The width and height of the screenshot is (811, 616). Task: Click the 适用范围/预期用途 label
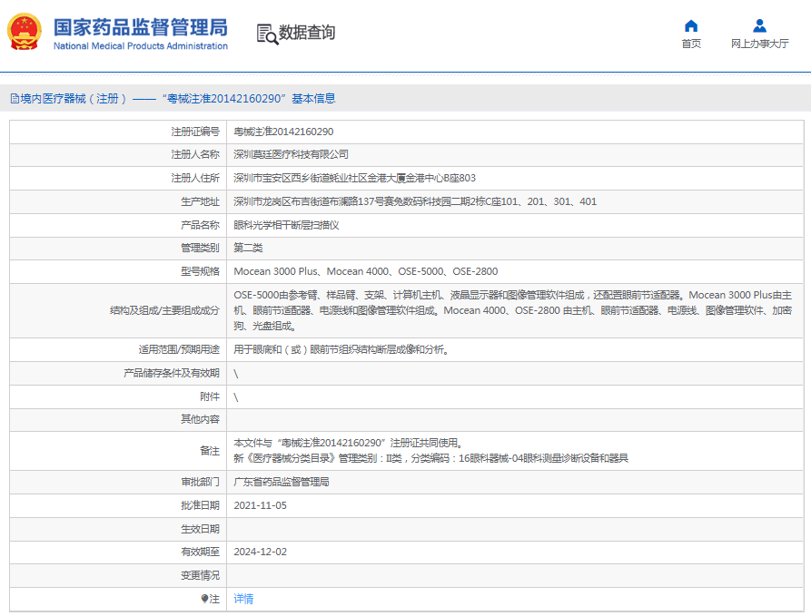coord(179,350)
